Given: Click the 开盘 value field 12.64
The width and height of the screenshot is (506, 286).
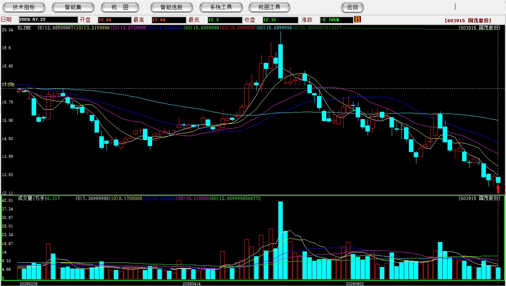Looking at the screenshot, I should (x=115, y=20).
